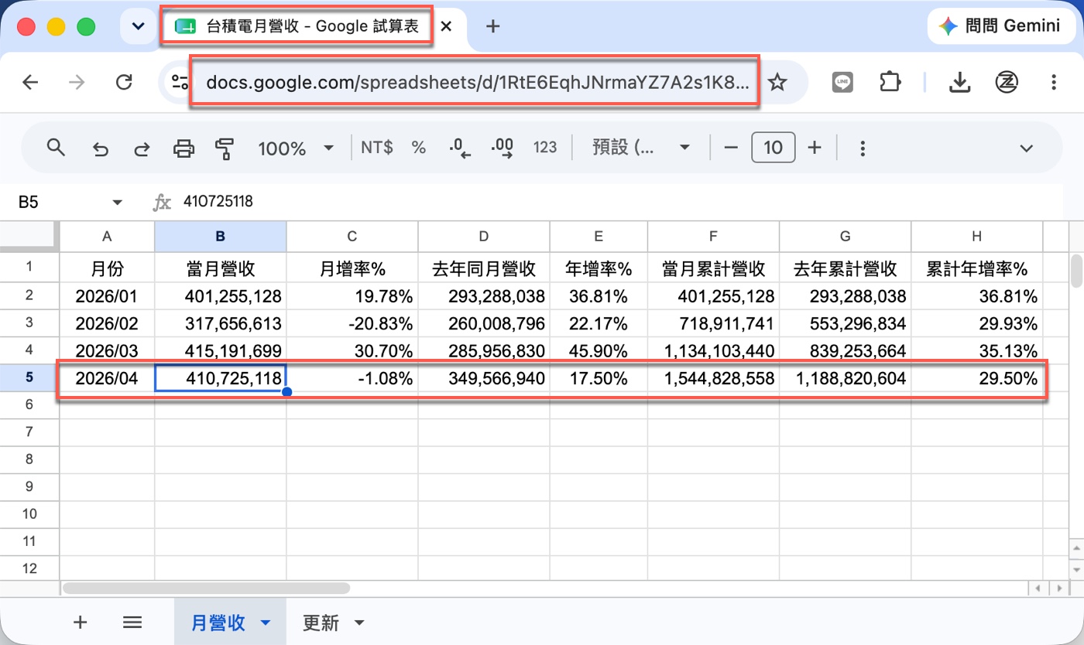Print the spreadsheet

pos(184,148)
